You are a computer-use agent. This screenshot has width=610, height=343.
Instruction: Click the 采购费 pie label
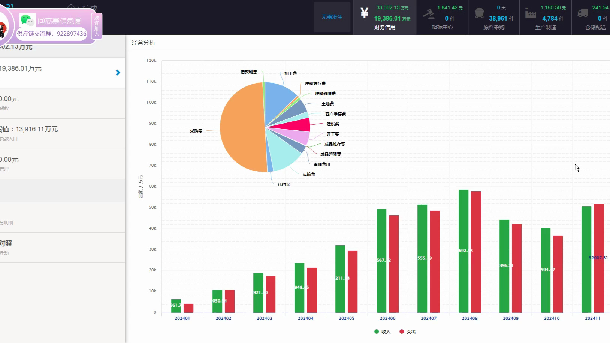tap(196, 131)
